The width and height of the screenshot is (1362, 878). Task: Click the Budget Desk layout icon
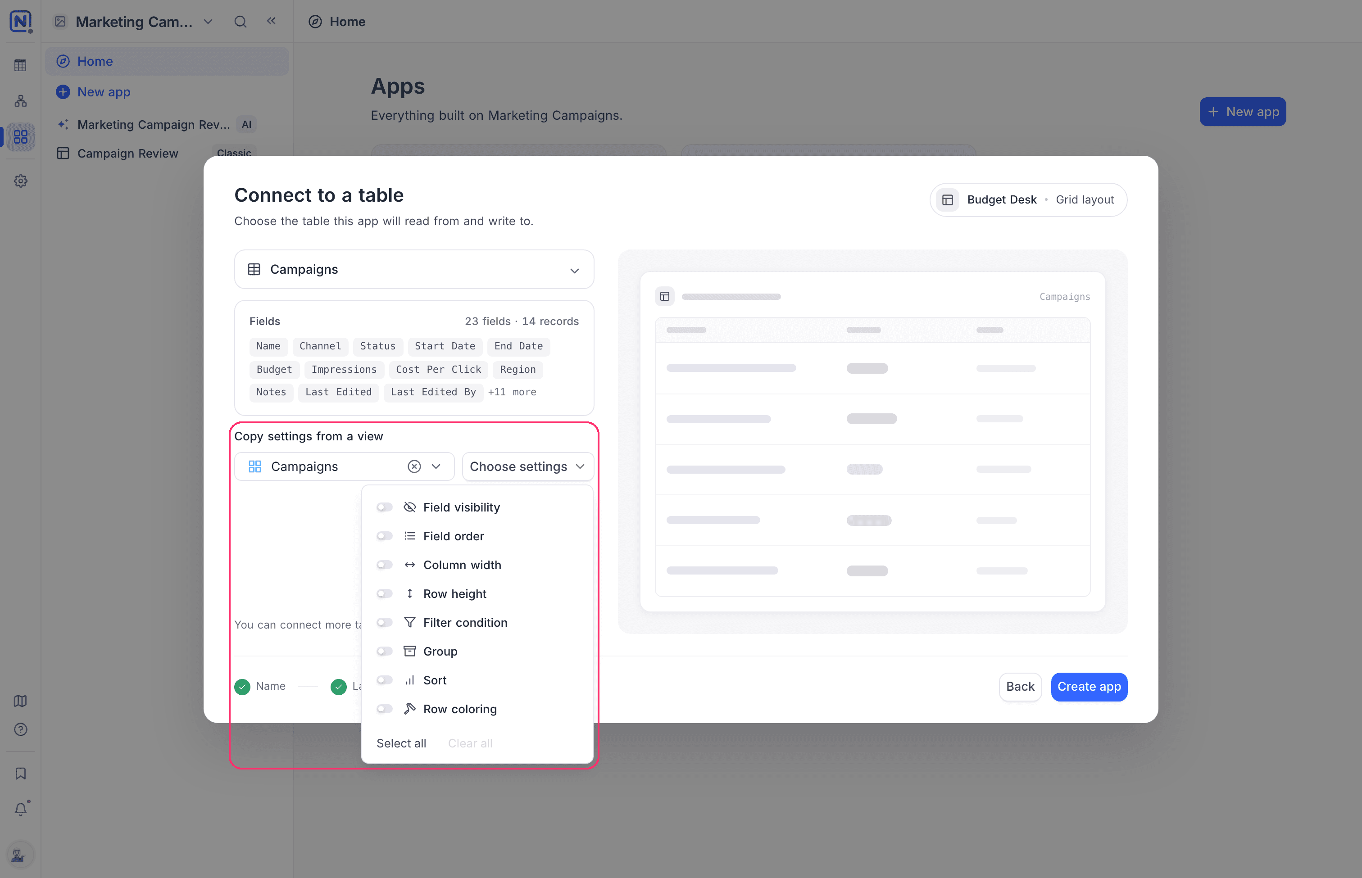947,199
